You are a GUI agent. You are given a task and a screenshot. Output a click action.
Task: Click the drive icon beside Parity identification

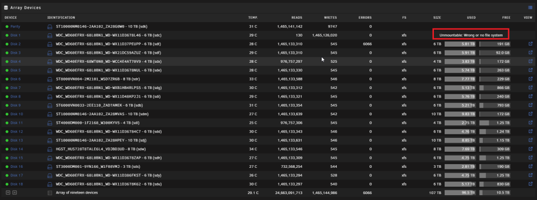point(49,26)
